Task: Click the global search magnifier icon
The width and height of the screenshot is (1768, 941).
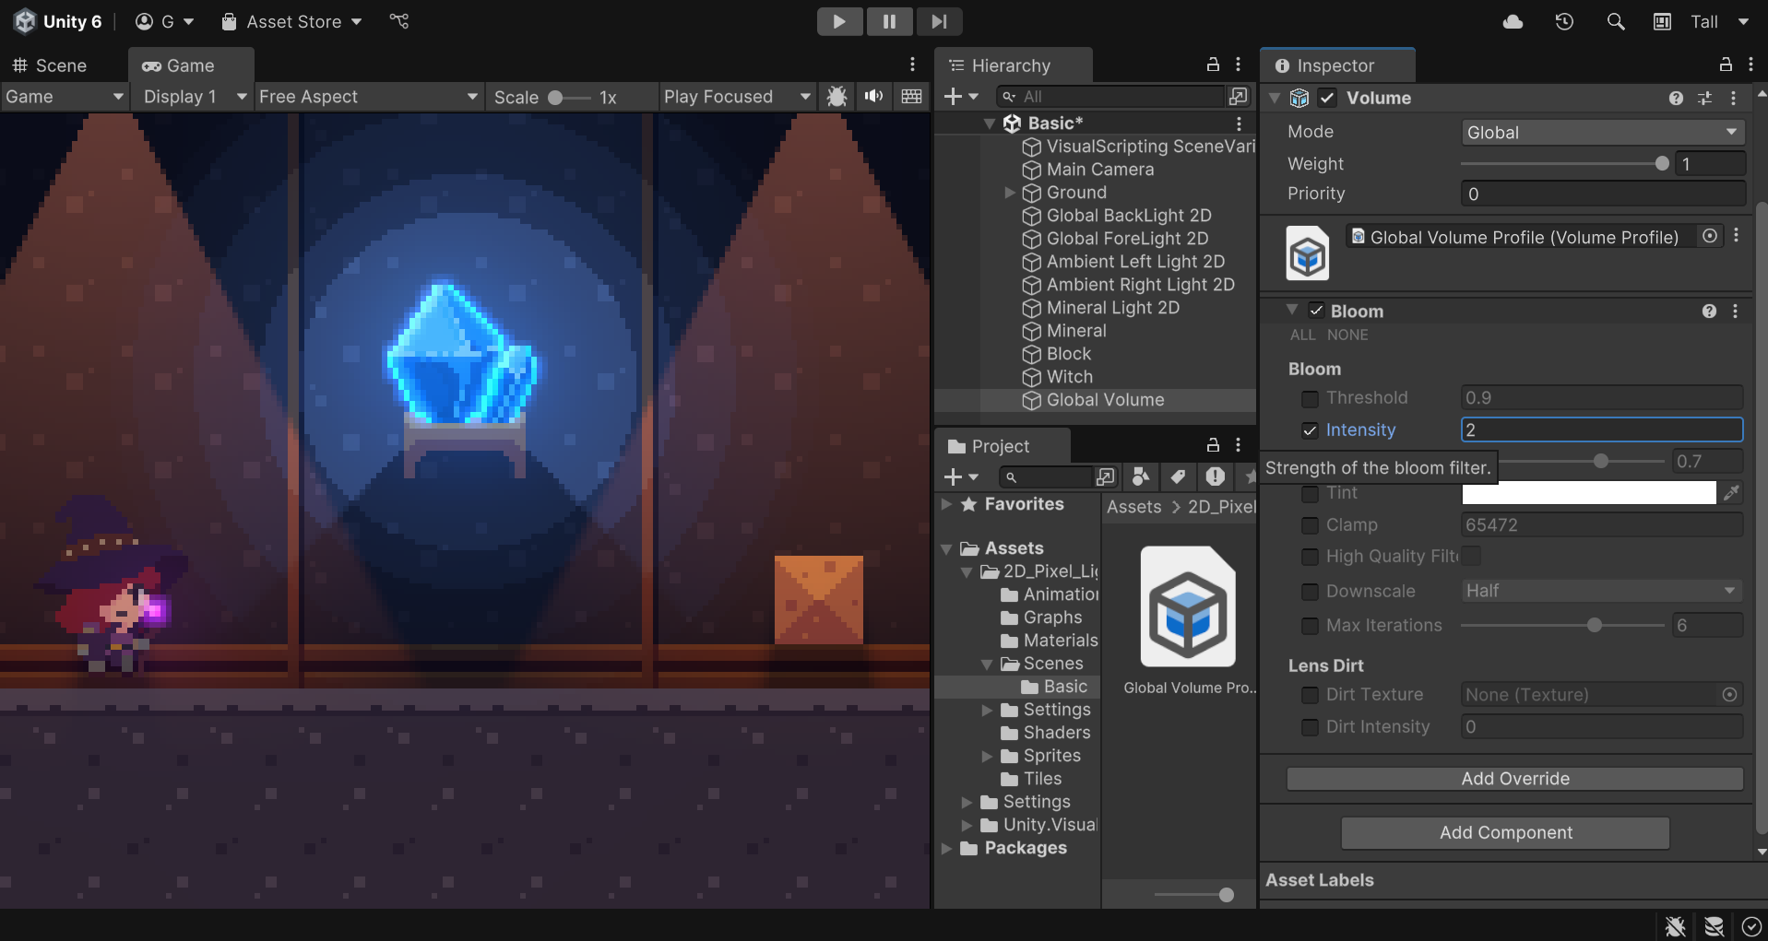Action: [x=1615, y=21]
